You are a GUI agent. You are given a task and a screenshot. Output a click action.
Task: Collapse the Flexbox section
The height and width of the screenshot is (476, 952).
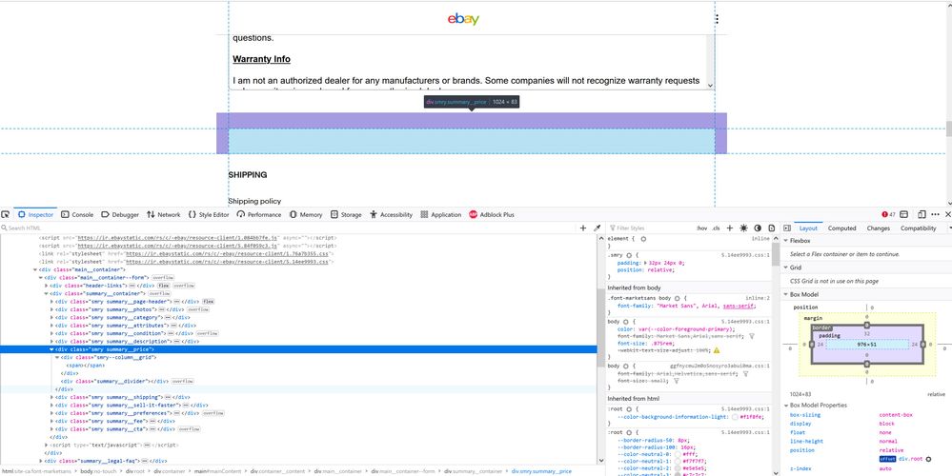click(785, 241)
